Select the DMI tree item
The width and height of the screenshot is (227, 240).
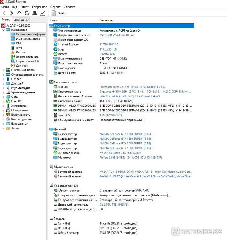tap(16, 43)
